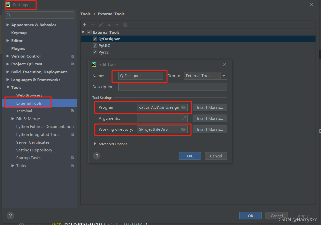Open help in Edit Tool dialog
The image size is (321, 225).
click(x=97, y=156)
